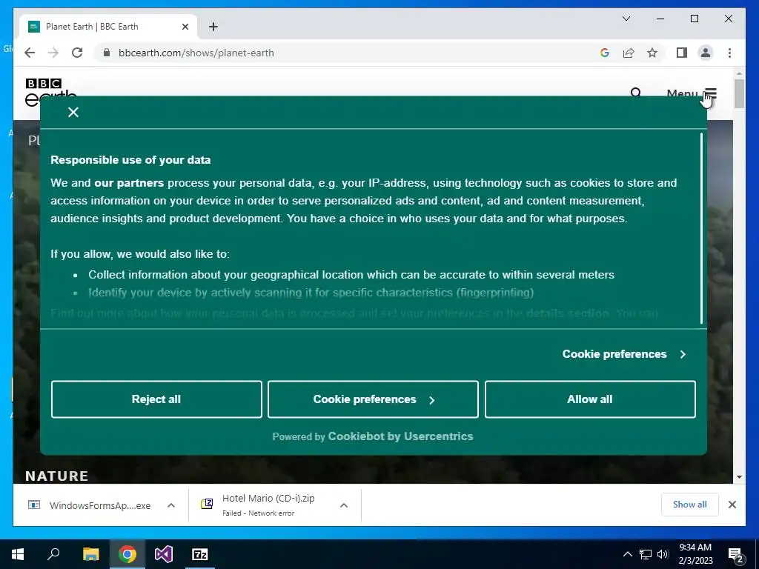The image size is (759, 569).
Task: Close the Planet Earth tab
Action: pos(185,27)
